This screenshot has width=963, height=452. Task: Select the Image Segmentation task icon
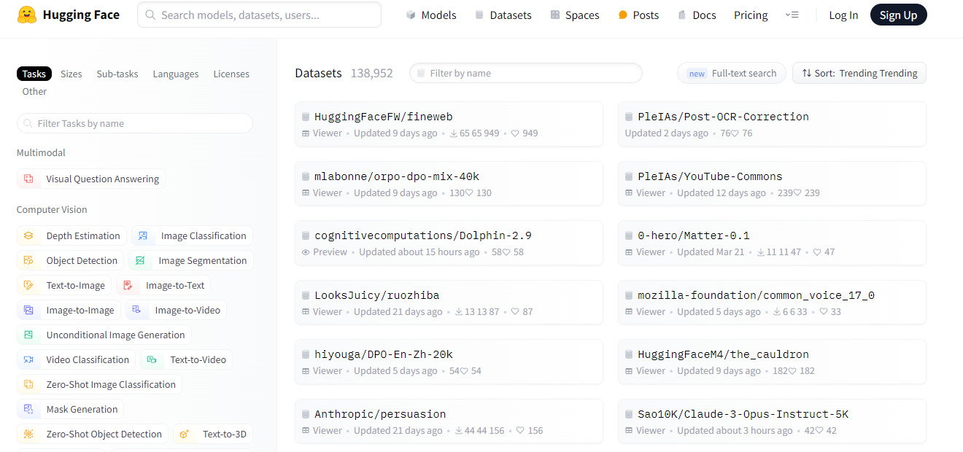point(141,261)
